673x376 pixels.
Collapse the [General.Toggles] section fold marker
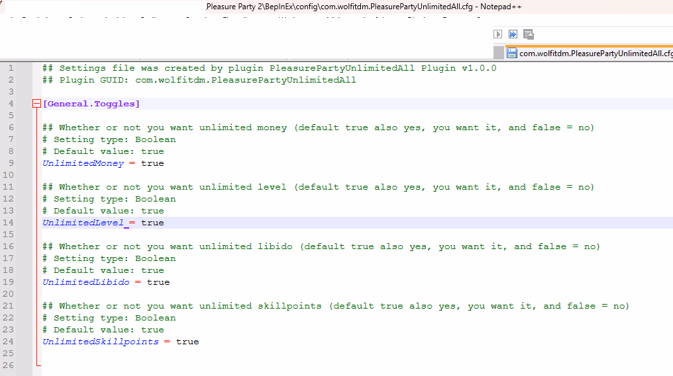[37, 104]
